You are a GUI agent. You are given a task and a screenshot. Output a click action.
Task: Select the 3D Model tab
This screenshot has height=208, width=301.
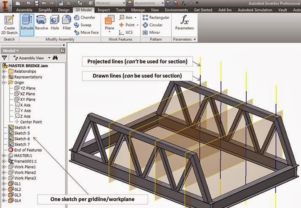pos(83,10)
